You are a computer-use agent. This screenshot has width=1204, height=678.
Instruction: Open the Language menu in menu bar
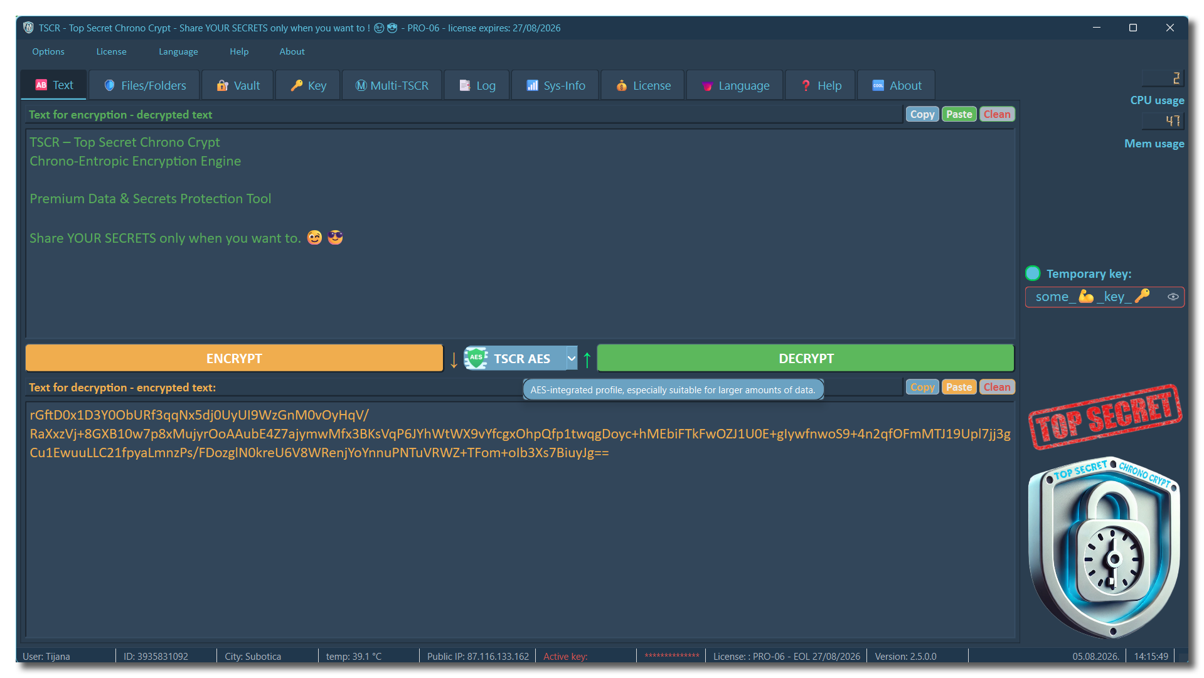[x=178, y=51]
